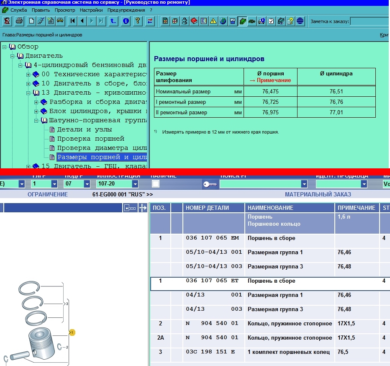Screen dimensions: 390x366
Task: Click the globe icon in the toolbar
Action: 223,21
